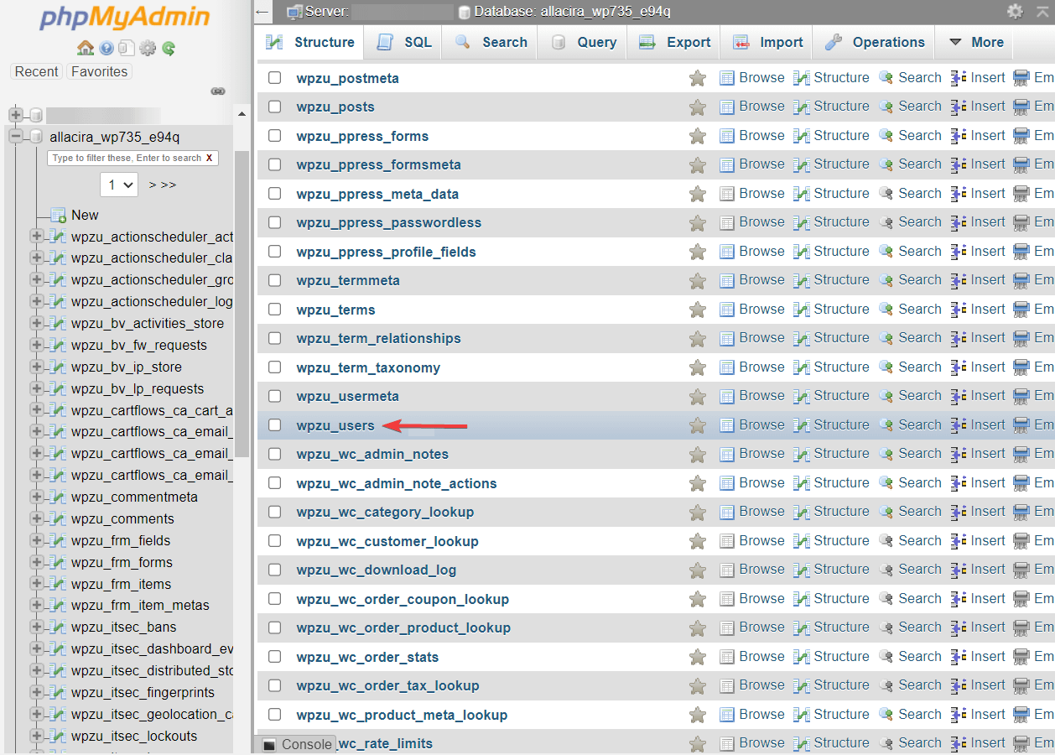Click database icon beside allacira_wp735_e94q
The height and width of the screenshot is (755, 1055).
click(36, 137)
